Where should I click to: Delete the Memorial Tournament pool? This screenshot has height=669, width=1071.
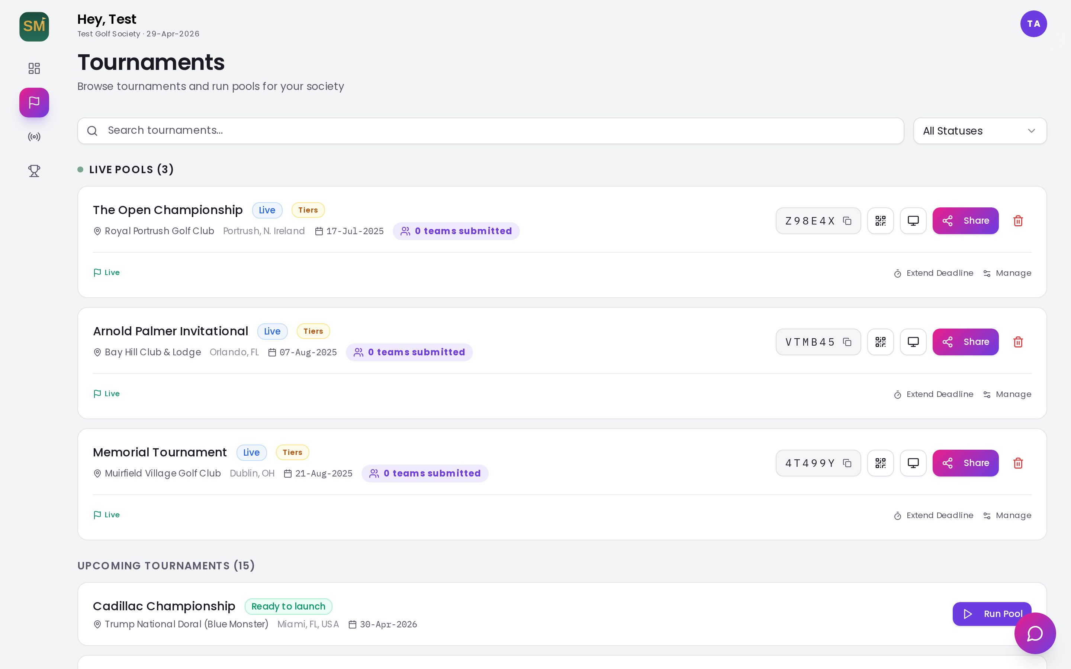click(x=1018, y=463)
